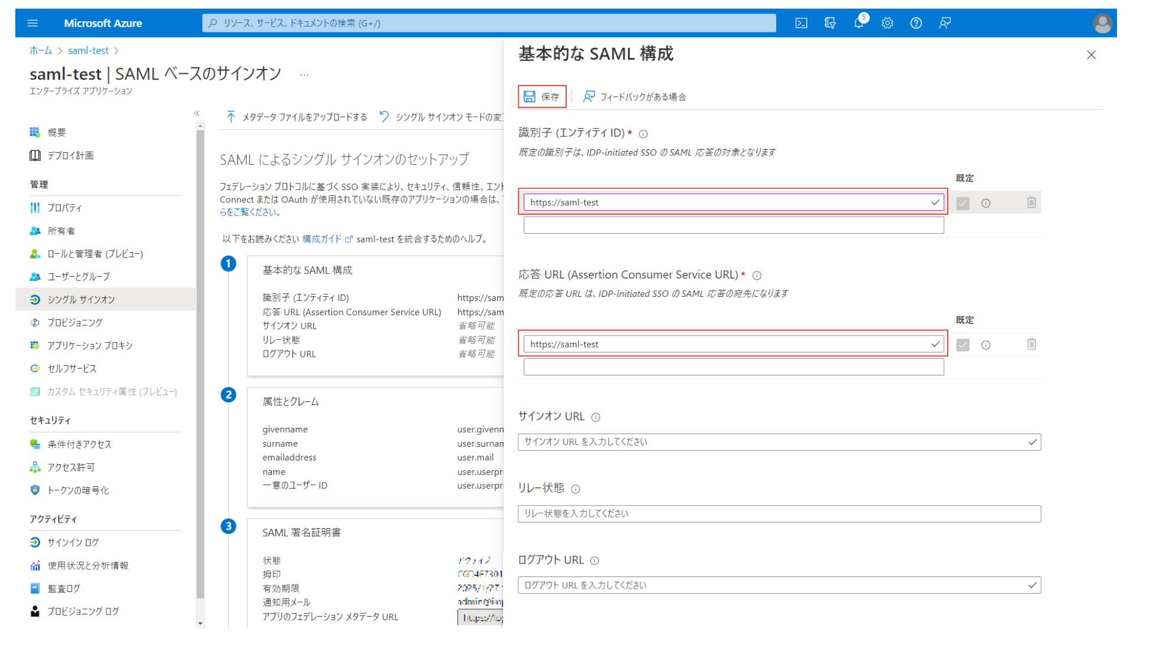Open portal settings gear
The image size is (1150, 655).
click(x=887, y=23)
